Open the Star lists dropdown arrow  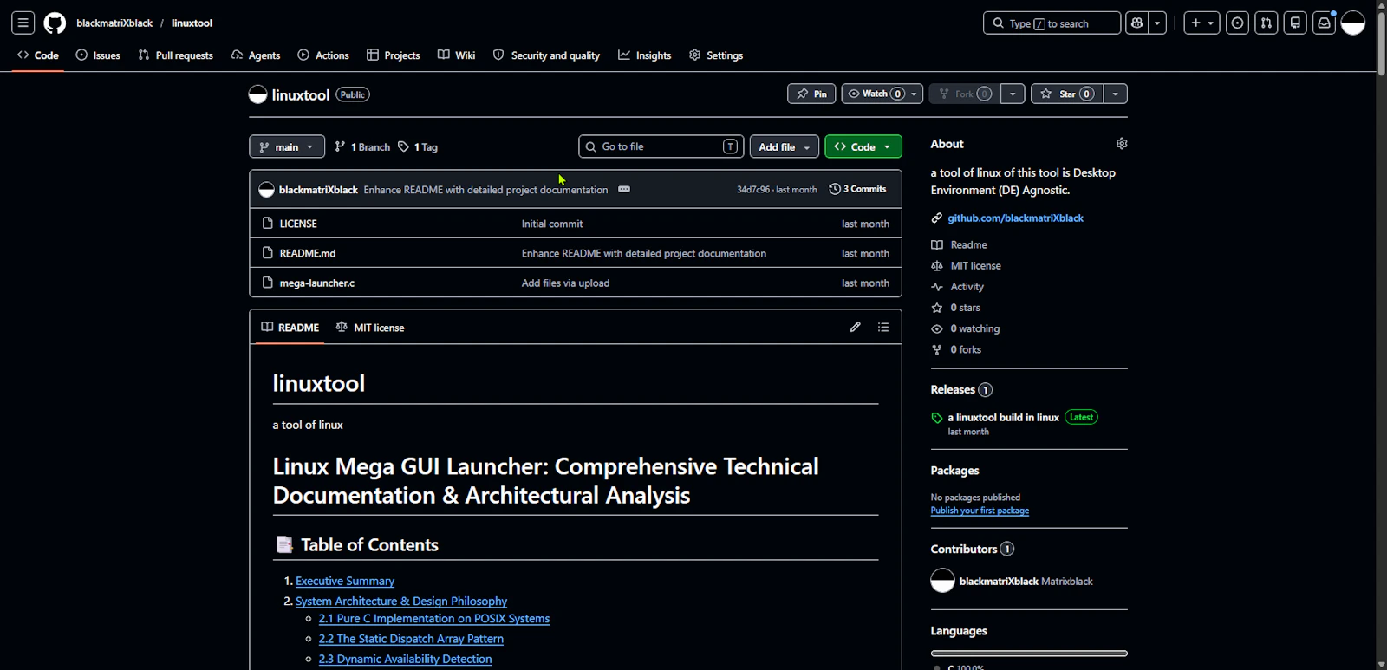[x=1116, y=94]
